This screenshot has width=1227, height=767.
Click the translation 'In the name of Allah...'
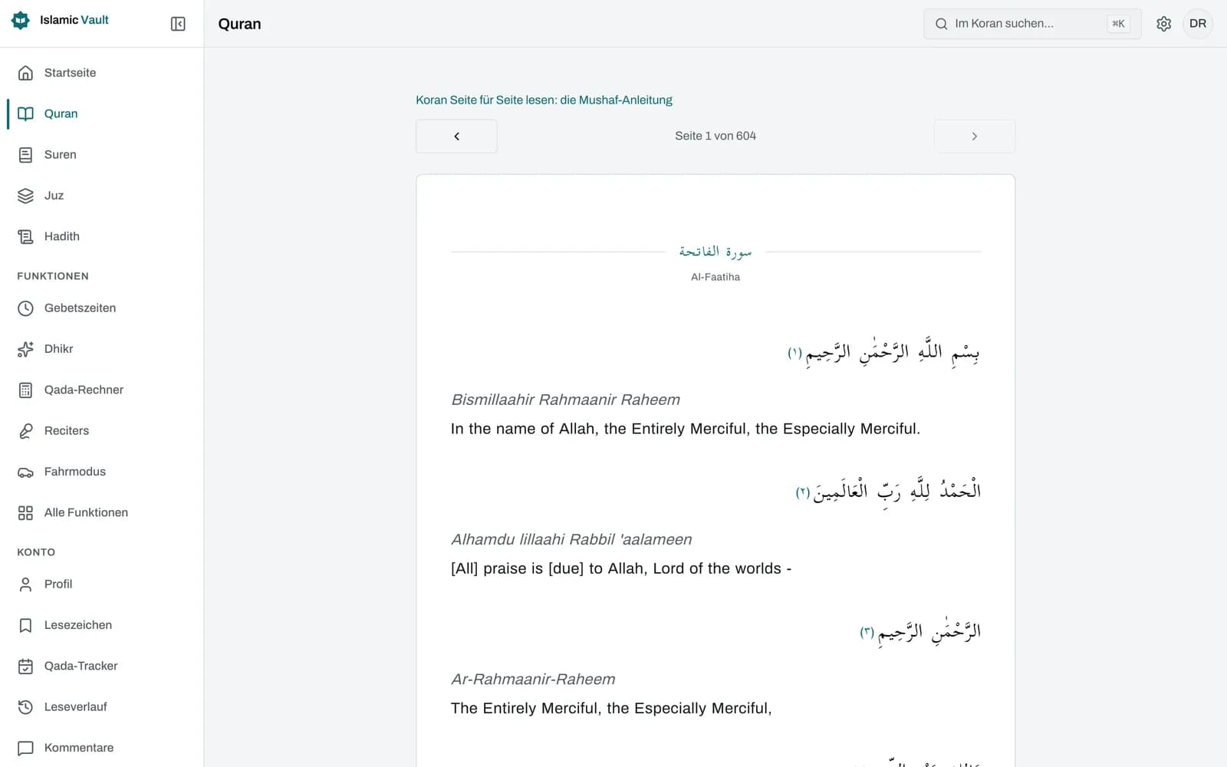pos(686,429)
